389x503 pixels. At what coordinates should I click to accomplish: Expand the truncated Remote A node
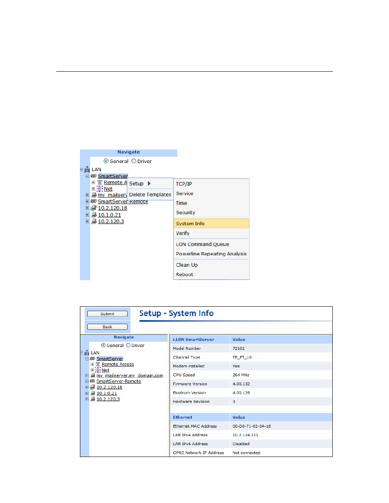93,182
